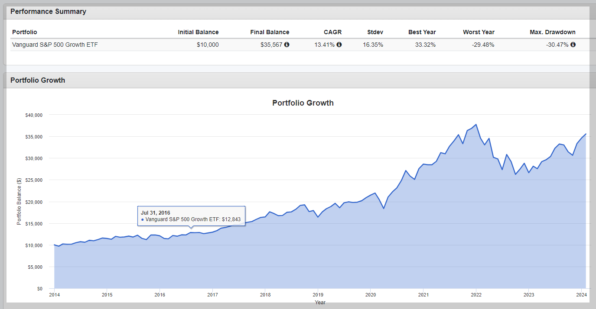
Task: Click the 2018 x-axis label
Action: coord(265,295)
